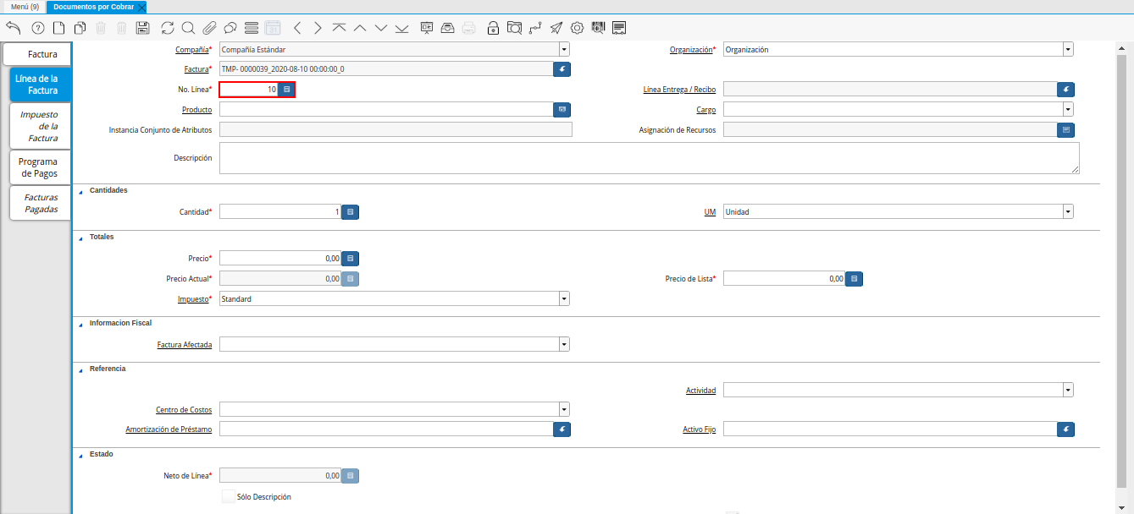Click the Save record floppy disk icon

tap(143, 28)
